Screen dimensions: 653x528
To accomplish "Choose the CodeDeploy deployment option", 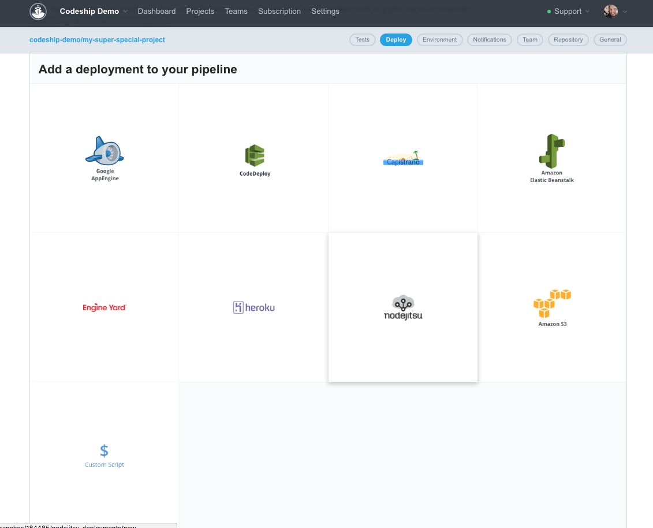I will 253,158.
